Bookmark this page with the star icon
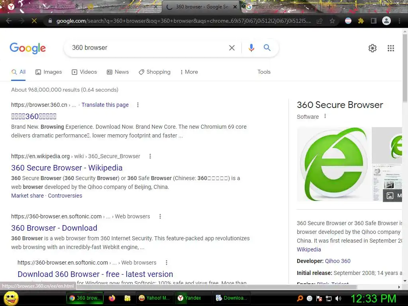 coord(332,21)
